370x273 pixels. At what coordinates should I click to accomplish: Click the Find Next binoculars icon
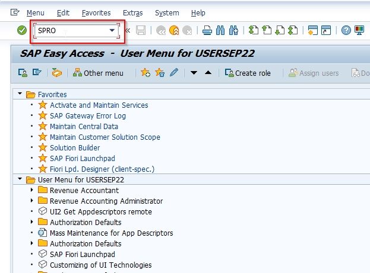(x=233, y=31)
